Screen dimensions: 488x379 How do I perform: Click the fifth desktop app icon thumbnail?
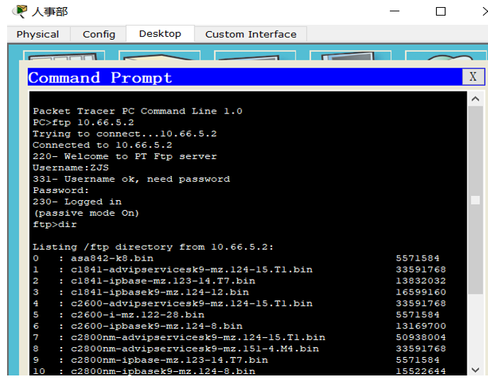[x=445, y=55]
